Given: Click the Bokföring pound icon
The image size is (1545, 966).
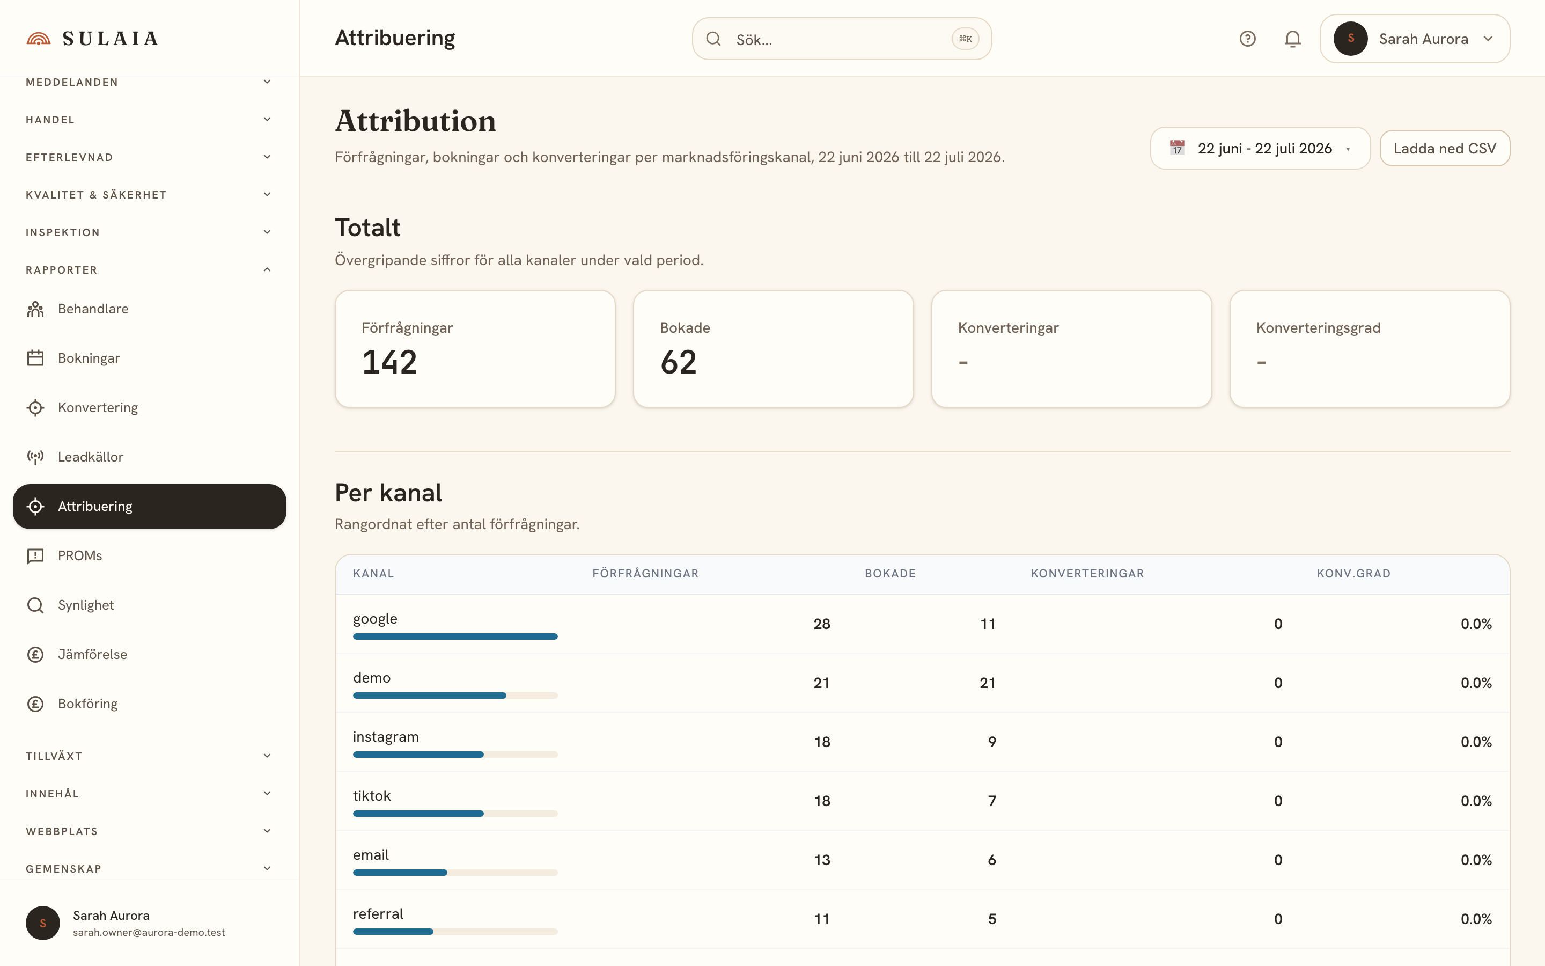Looking at the screenshot, I should [x=35, y=704].
